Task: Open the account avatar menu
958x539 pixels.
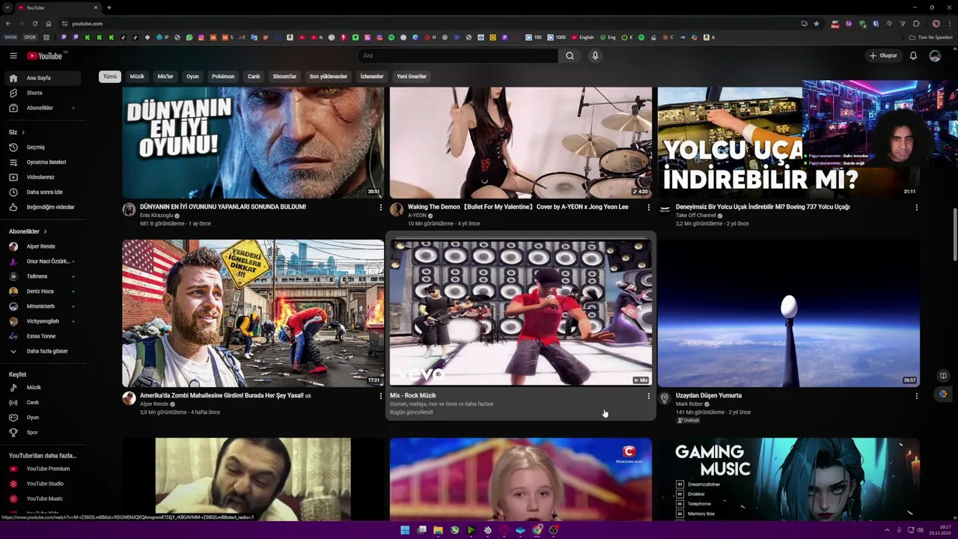Action: [935, 55]
